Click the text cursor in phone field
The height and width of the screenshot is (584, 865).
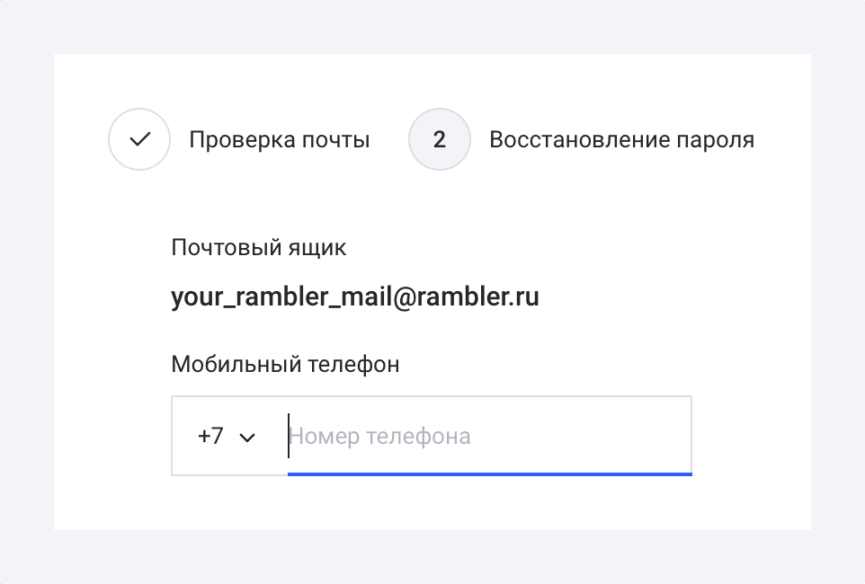(x=288, y=436)
